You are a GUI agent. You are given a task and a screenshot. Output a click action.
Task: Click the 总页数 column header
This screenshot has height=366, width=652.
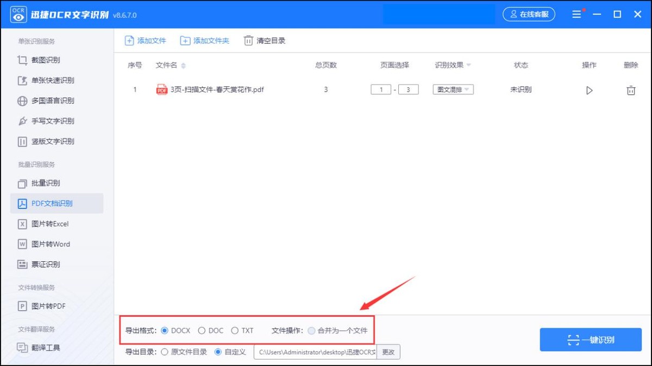click(326, 65)
